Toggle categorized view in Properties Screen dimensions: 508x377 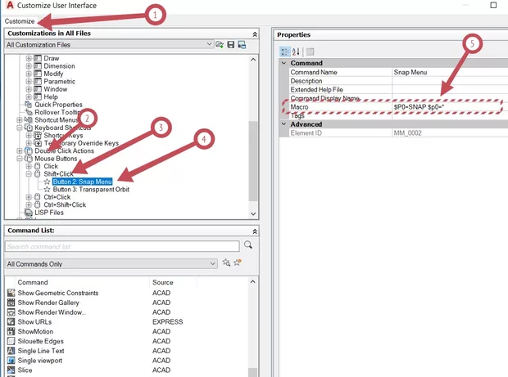(x=285, y=52)
